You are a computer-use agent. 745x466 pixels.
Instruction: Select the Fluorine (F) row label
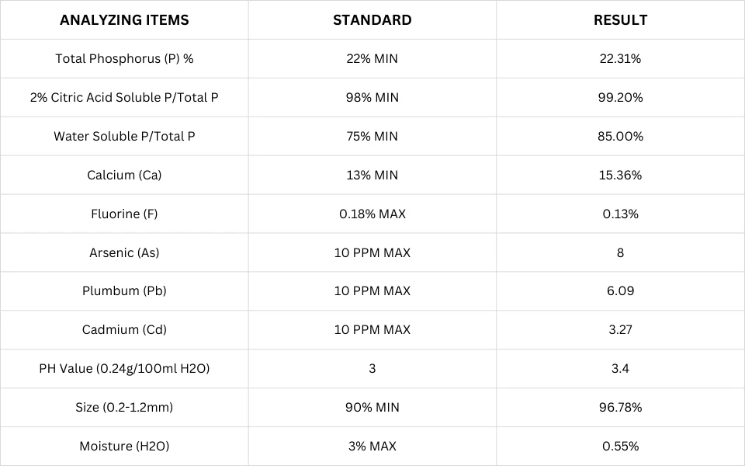click(x=124, y=214)
